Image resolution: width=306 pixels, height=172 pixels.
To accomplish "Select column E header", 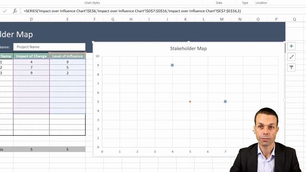I will tap(67, 19).
